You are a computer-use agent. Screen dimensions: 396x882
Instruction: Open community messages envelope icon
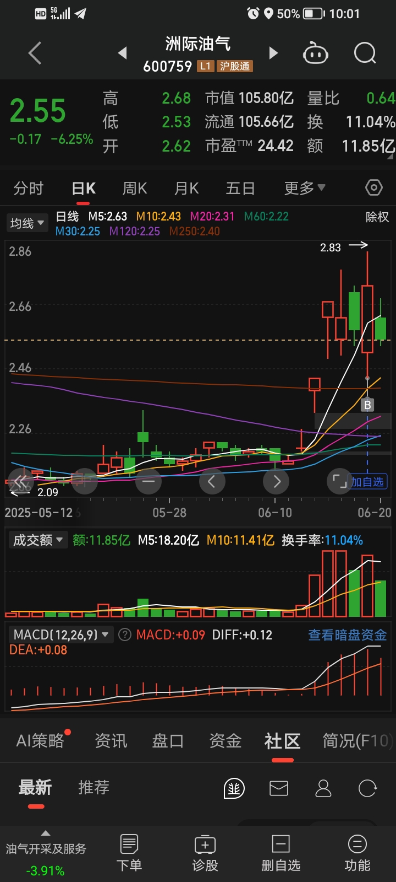pyautogui.click(x=279, y=788)
